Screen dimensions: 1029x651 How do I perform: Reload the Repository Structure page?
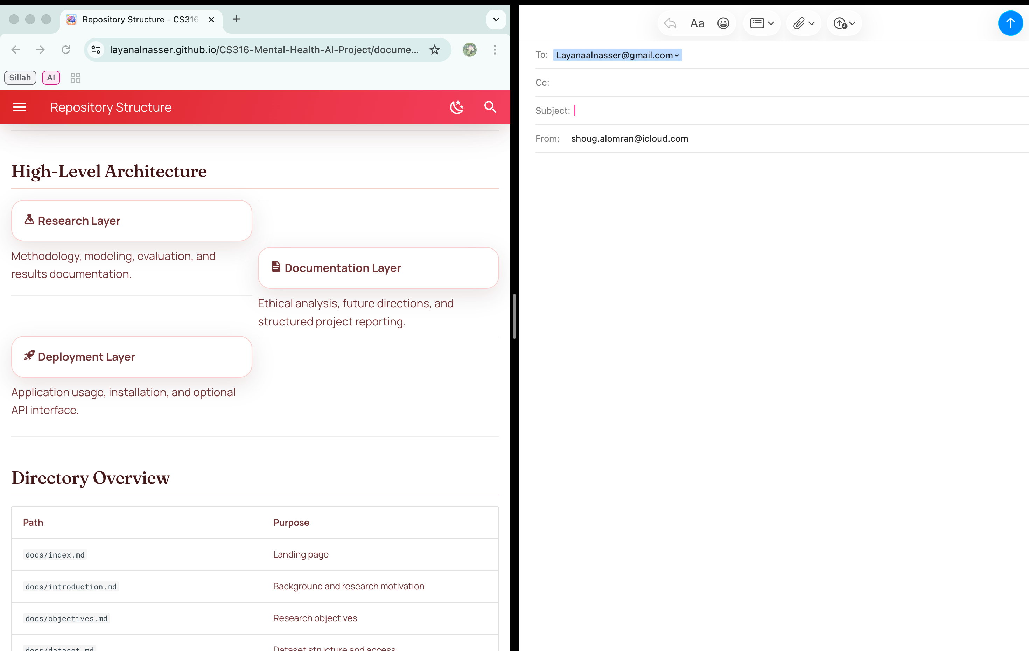point(66,50)
